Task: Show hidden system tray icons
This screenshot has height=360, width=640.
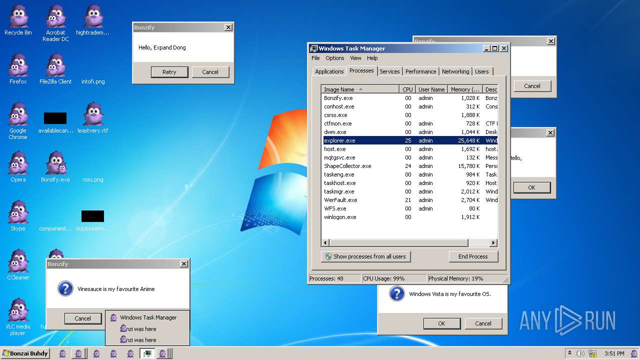Action: 569,353
